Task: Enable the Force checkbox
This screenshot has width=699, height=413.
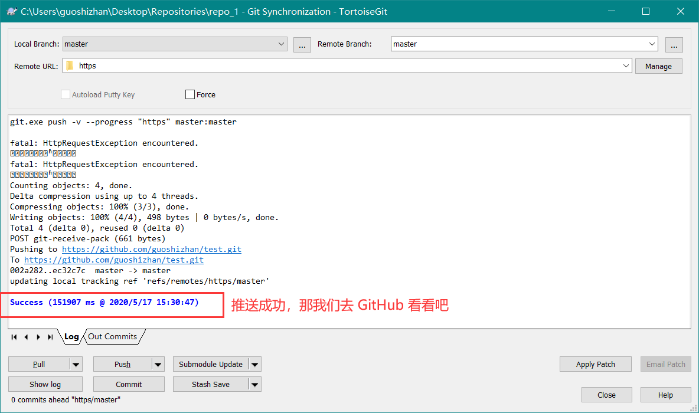Action: point(190,94)
